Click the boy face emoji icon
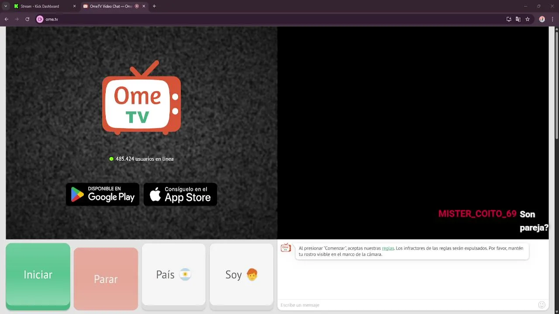 (252, 274)
